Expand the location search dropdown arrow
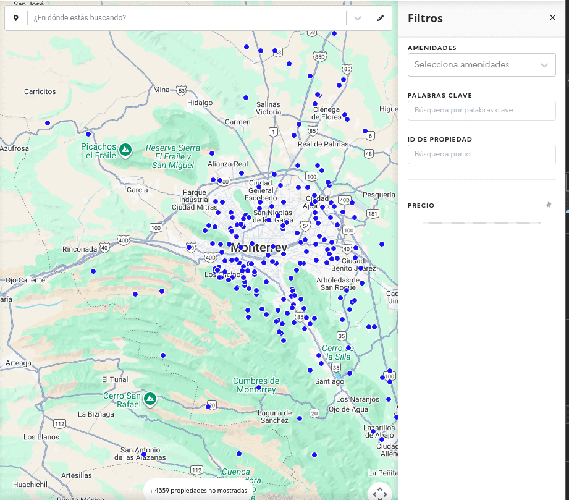The width and height of the screenshot is (569, 500). (x=358, y=19)
